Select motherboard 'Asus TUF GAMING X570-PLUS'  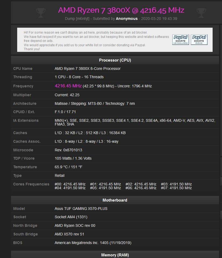81,209
